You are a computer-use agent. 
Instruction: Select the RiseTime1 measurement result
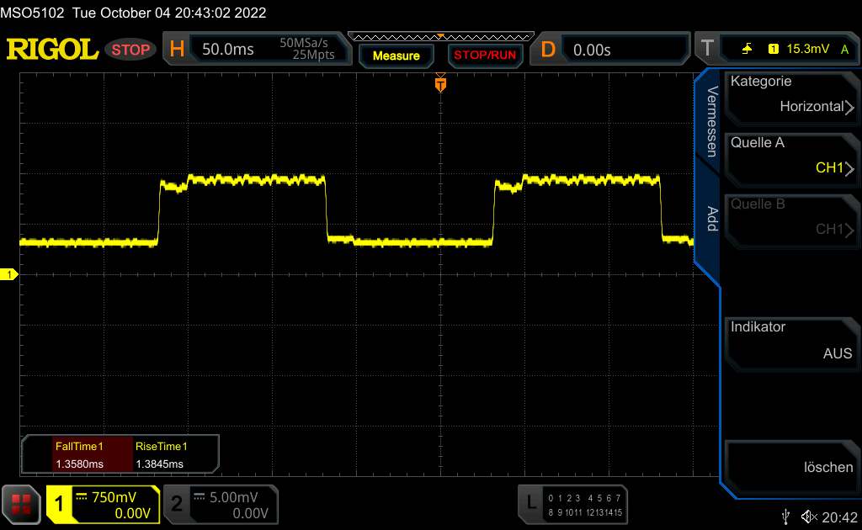pyautogui.click(x=161, y=455)
